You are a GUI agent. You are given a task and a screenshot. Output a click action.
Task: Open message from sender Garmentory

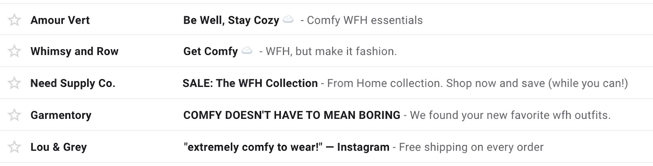point(61,116)
